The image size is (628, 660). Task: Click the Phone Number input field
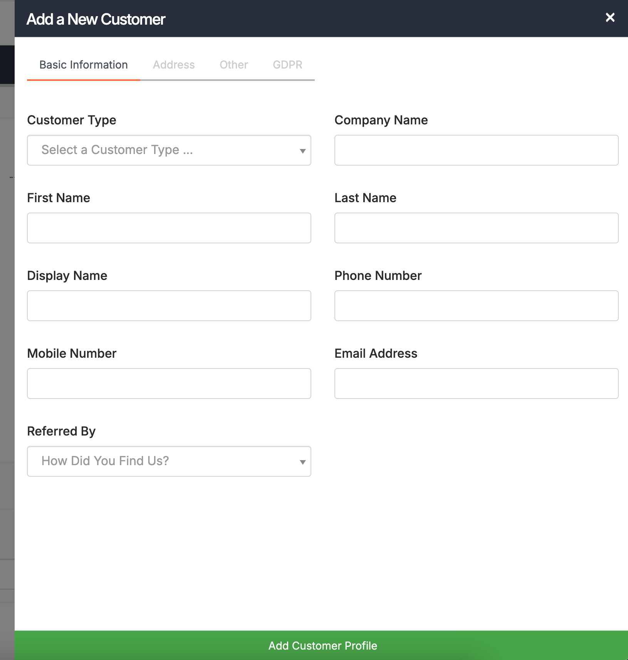[477, 306]
